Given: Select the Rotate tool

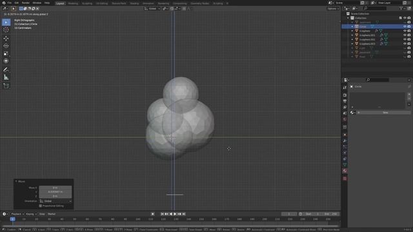Looking at the screenshot, I should (x=6, y=46).
